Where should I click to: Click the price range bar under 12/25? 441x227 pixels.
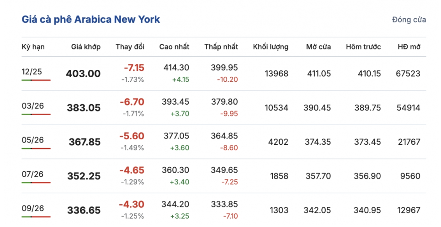pos(36,80)
